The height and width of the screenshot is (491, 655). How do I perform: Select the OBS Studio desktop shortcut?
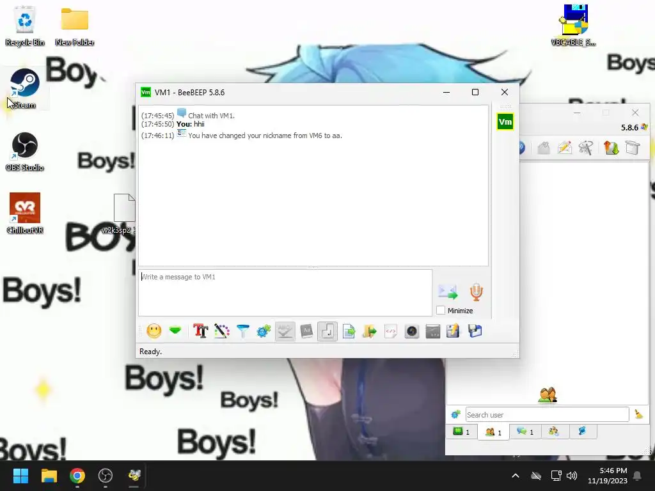[x=25, y=152]
